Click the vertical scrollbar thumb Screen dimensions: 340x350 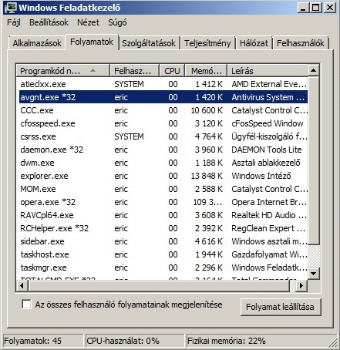click(313, 160)
